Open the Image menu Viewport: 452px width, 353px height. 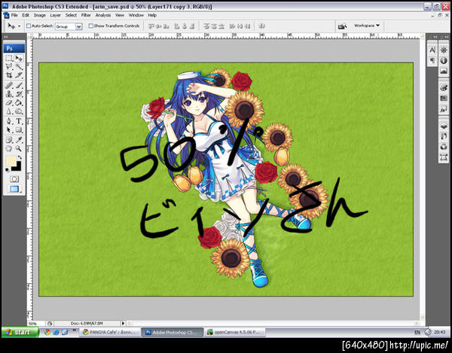pos(40,15)
